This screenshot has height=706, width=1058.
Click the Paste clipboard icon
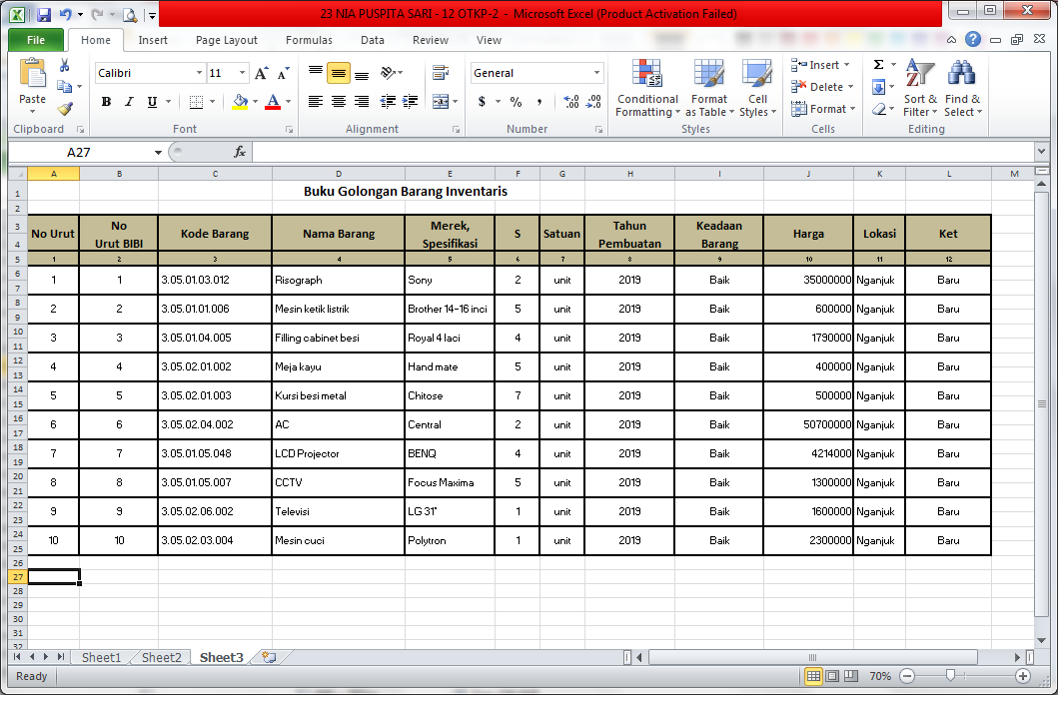(x=32, y=73)
